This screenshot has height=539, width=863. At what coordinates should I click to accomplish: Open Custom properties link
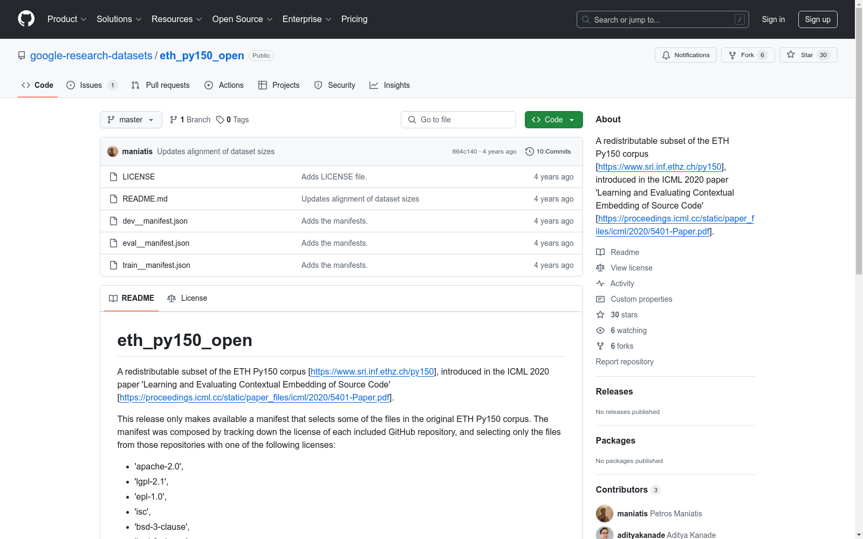[x=634, y=299]
